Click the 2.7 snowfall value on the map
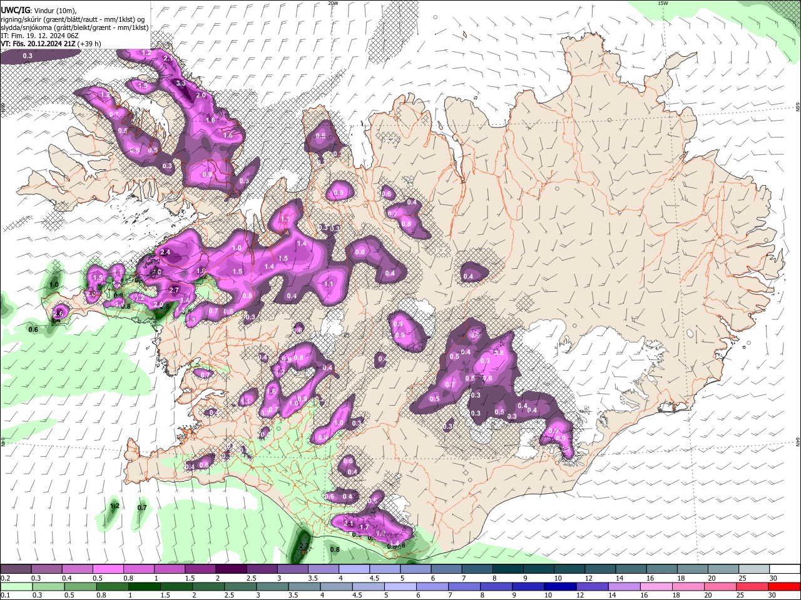Screen dimensions: 801x600 pos(174,290)
